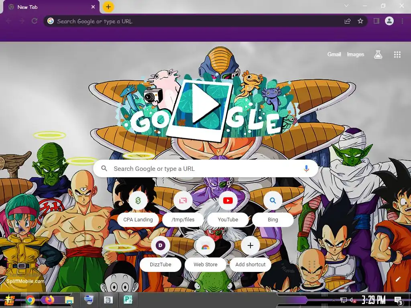Open the Start menu on taskbar
Viewport: 411px width, 308px height.
(x=10, y=300)
